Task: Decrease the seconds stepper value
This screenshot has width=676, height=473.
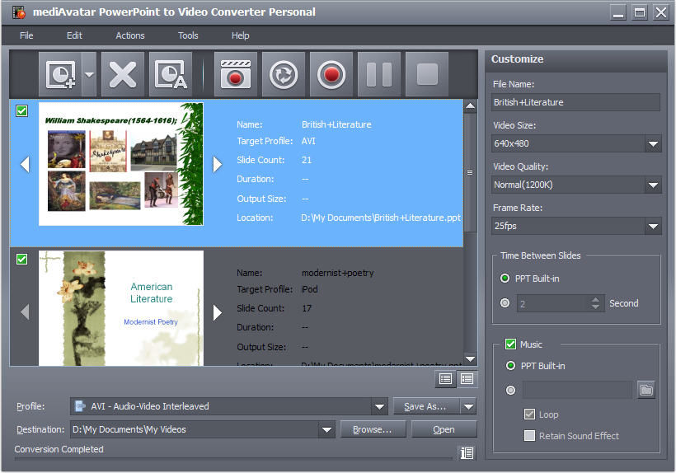Action: click(595, 307)
